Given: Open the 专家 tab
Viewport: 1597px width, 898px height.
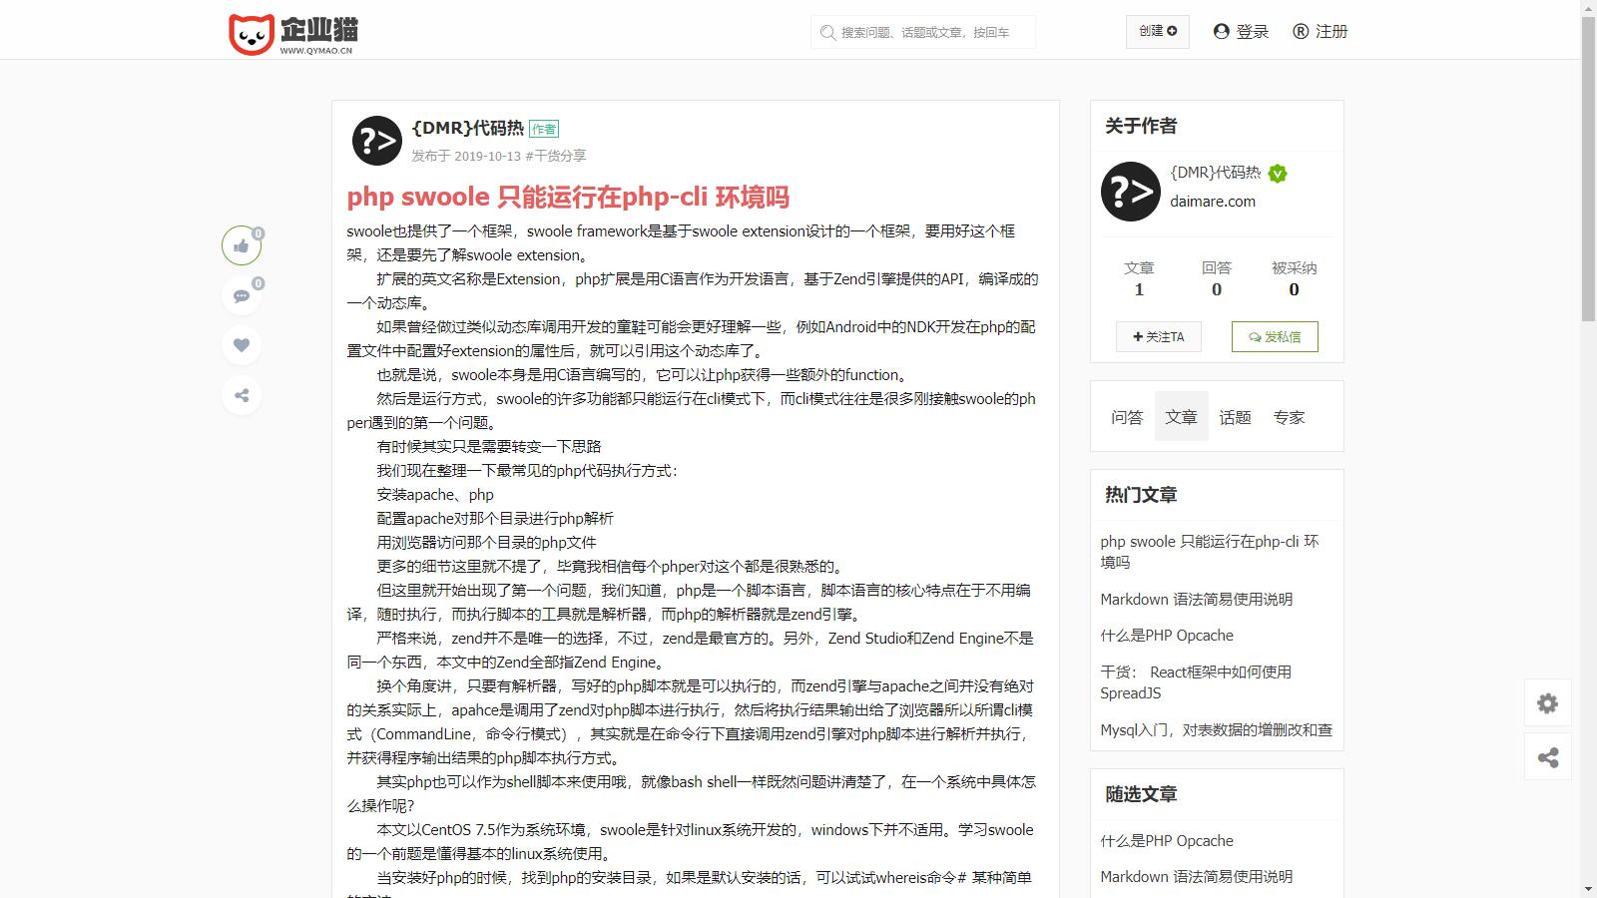Looking at the screenshot, I should click(1289, 417).
